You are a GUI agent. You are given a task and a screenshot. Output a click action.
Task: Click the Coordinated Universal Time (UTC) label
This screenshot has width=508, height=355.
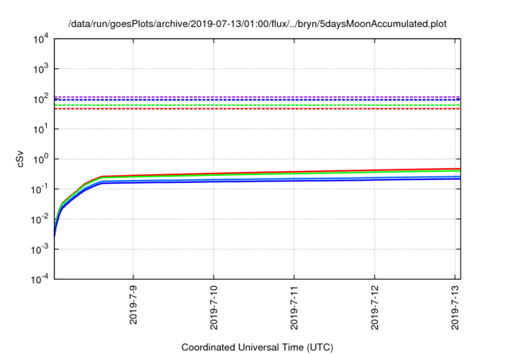[257, 347]
